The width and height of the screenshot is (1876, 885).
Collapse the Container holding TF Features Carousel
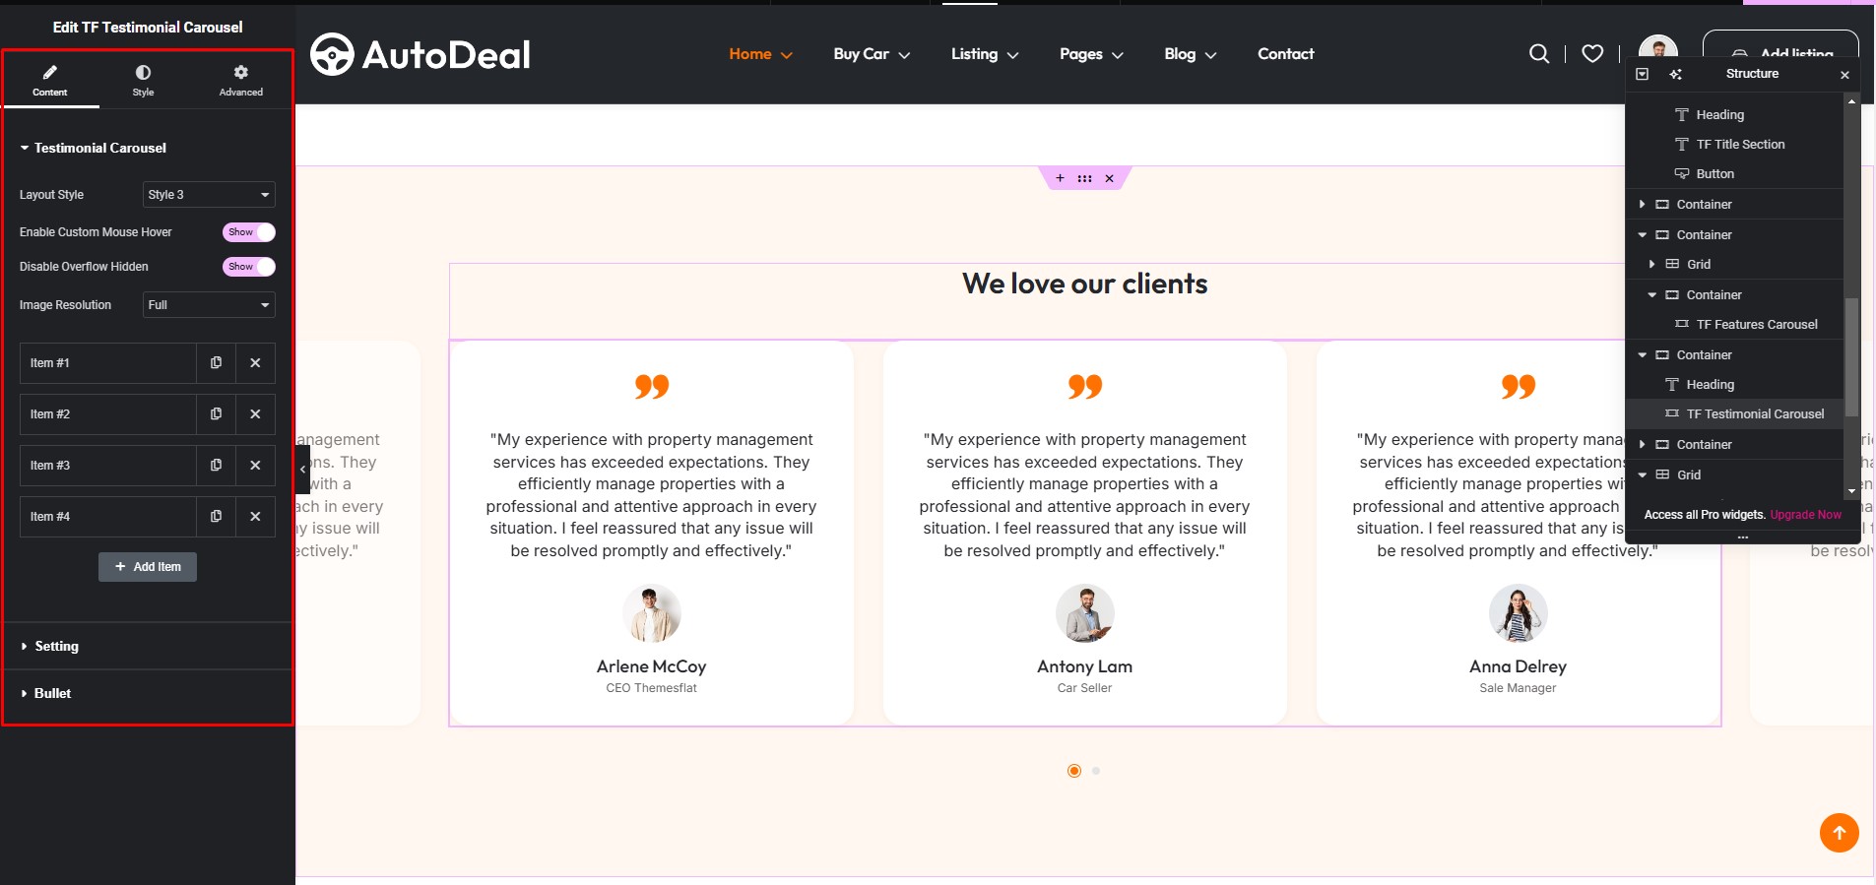pyautogui.click(x=1651, y=295)
